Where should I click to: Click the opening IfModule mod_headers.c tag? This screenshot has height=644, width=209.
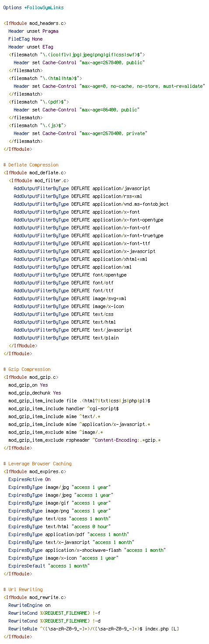pos(35,24)
